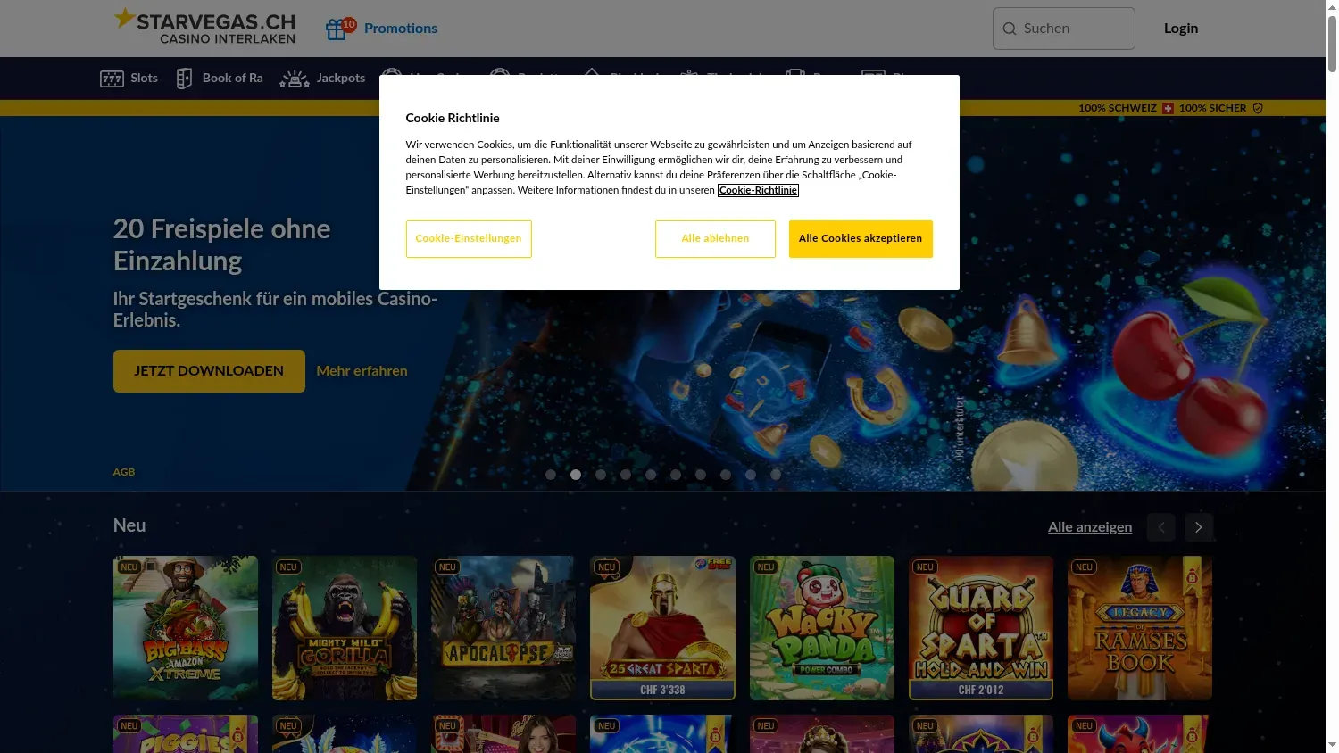Open the Mehr erfahren link on the banner
Screen dimensions: 1339x753
click(362, 371)
